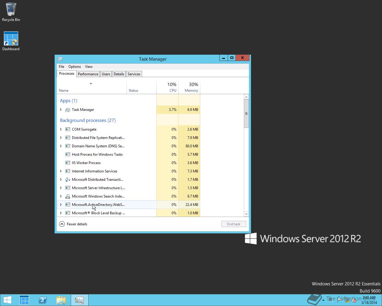Expand Microsoft Windows Search Indexer row
This screenshot has width=382, height=306.
coord(61,196)
